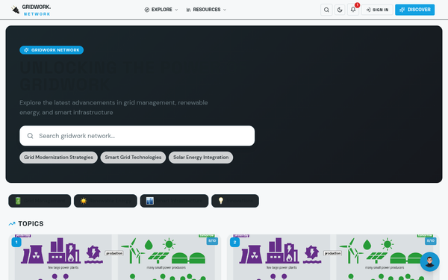Select Smart Grid Technologies suggestion
Viewport: 448px width, 280px height.
click(133, 158)
